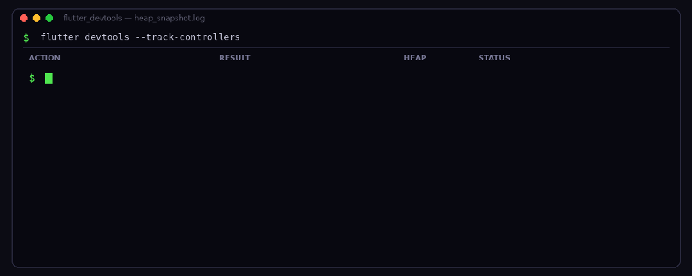Select the HEAP column header
692x276 pixels.
[x=415, y=57]
